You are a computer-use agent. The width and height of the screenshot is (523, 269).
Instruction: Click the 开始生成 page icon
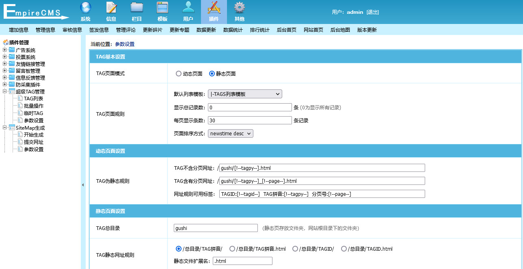[x=20, y=134]
